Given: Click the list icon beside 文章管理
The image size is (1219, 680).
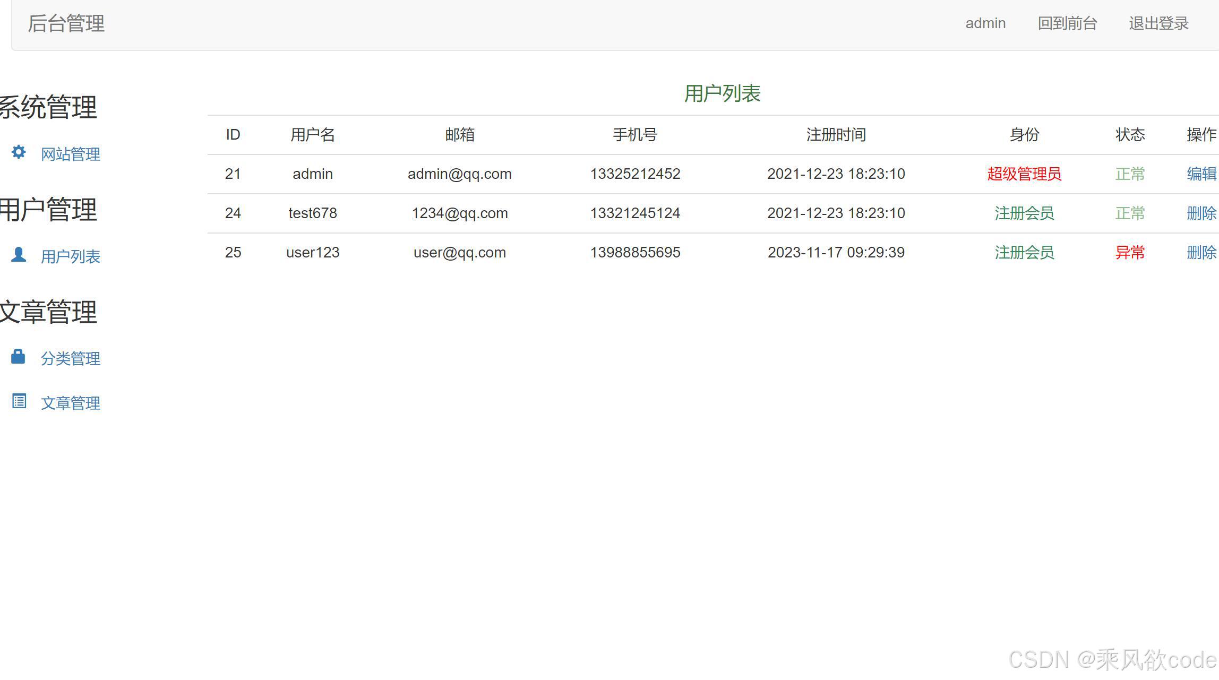Looking at the screenshot, I should [x=19, y=401].
